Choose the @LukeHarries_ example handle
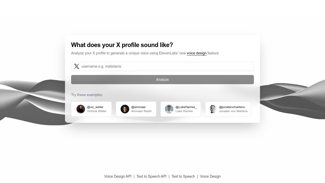The width and height of the screenshot is (325, 183). coord(186,107)
